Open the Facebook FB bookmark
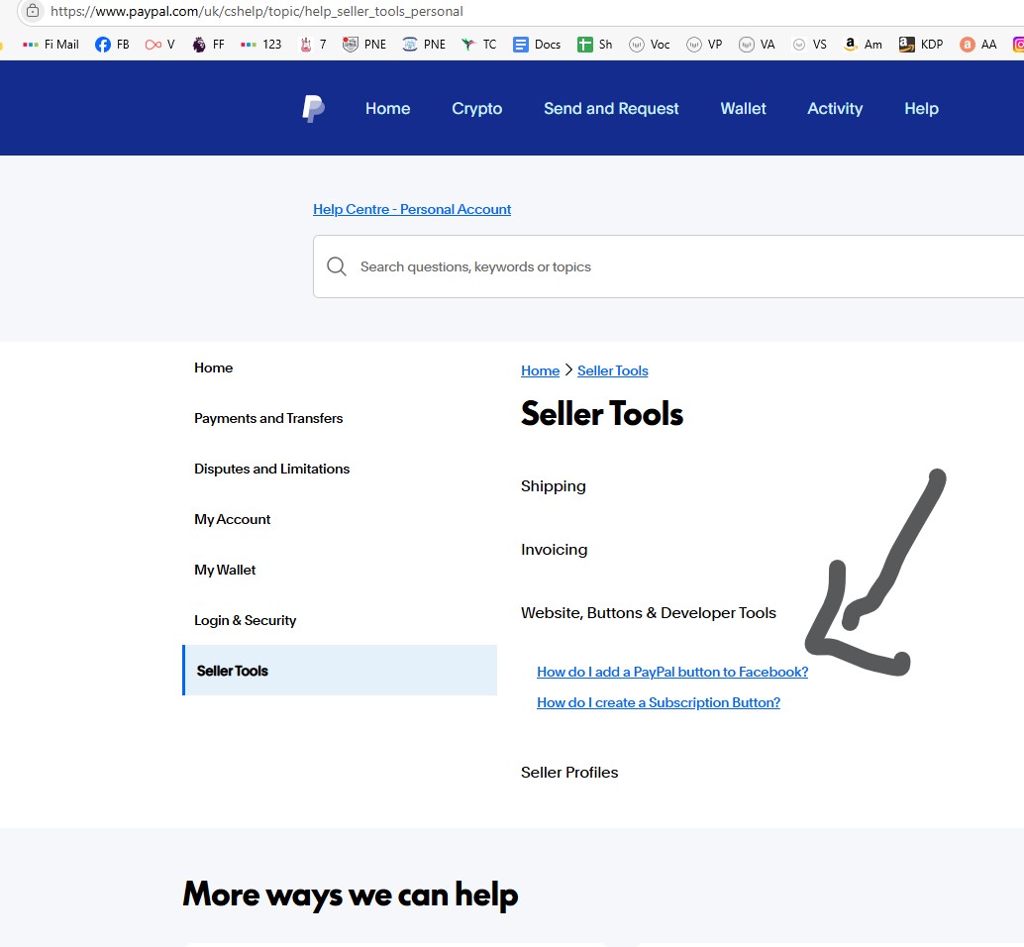Image resolution: width=1024 pixels, height=947 pixels. click(x=112, y=45)
